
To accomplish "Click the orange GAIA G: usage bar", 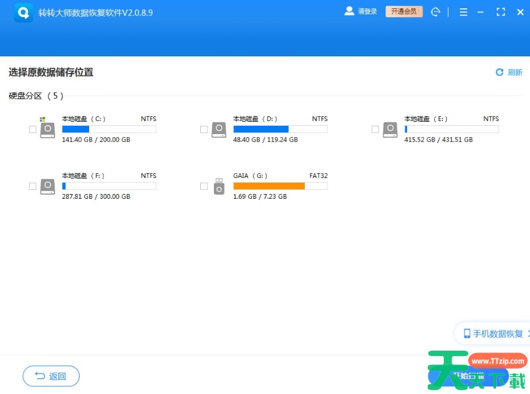I will (x=269, y=186).
